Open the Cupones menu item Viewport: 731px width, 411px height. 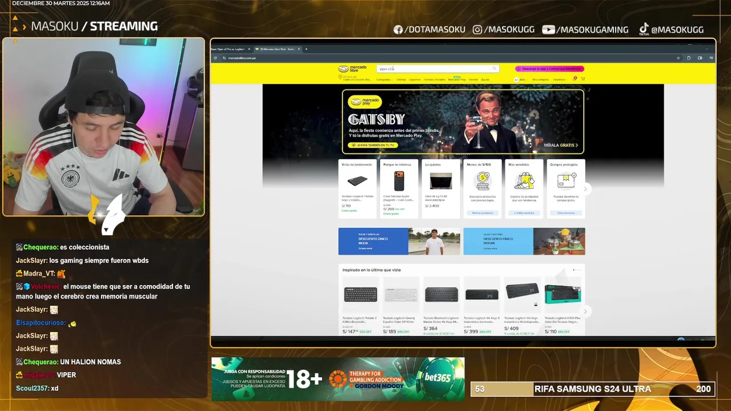[415, 79]
